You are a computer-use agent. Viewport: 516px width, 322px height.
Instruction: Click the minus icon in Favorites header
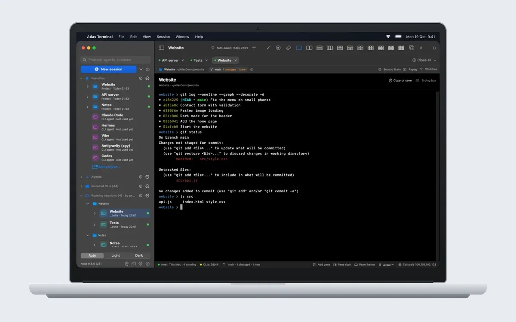click(147, 79)
